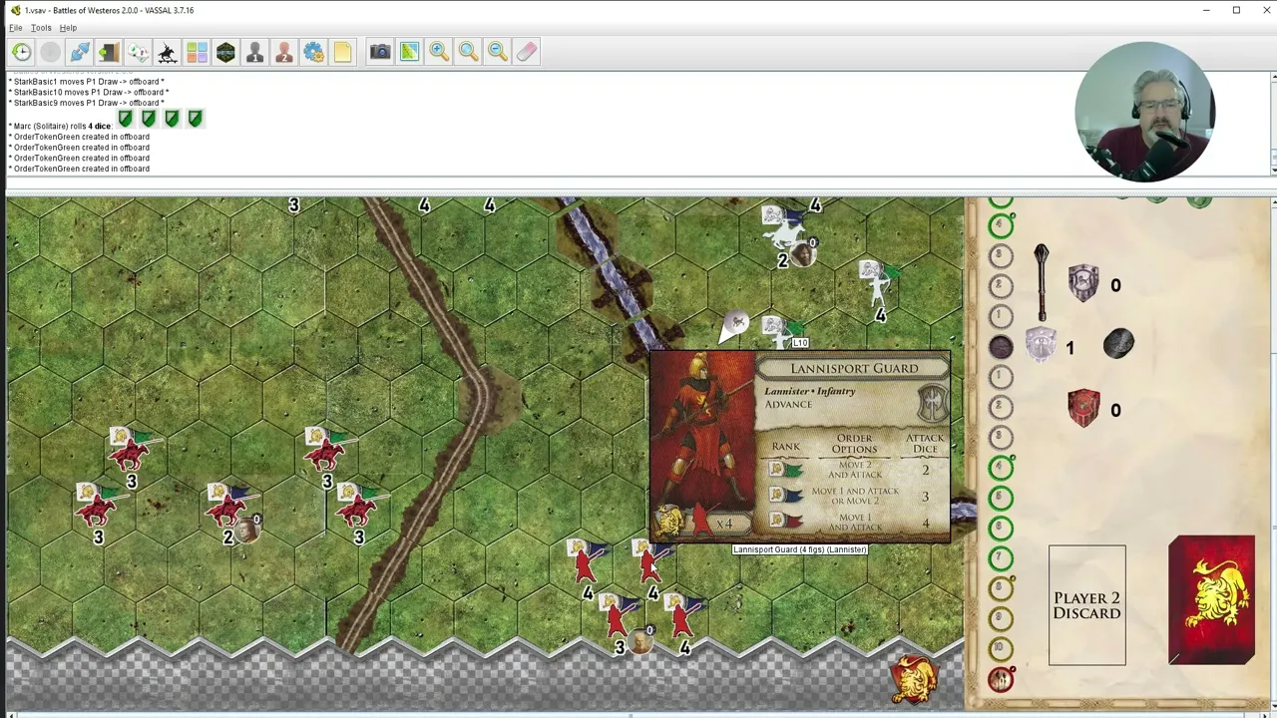Select track circle numbered 8
Screen dimensions: 1277x718
pyautogui.click(x=1001, y=588)
